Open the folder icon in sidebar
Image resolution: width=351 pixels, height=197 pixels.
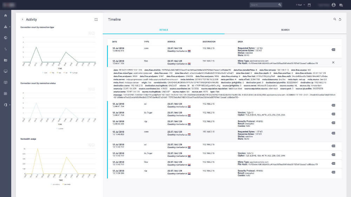5,60
